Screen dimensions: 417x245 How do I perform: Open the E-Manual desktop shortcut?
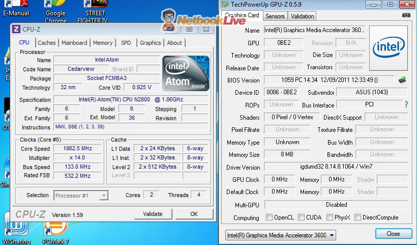(x=16, y=9)
